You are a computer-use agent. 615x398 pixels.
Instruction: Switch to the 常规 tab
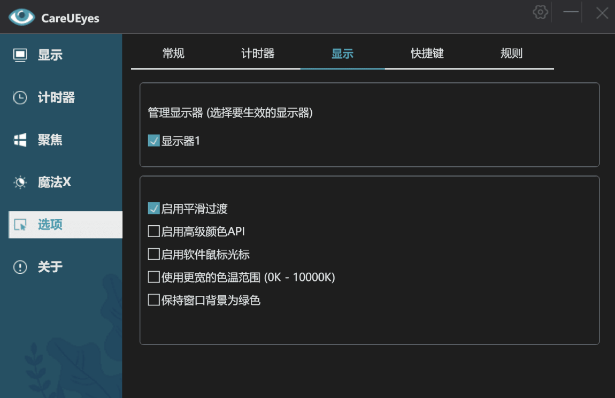pos(173,53)
